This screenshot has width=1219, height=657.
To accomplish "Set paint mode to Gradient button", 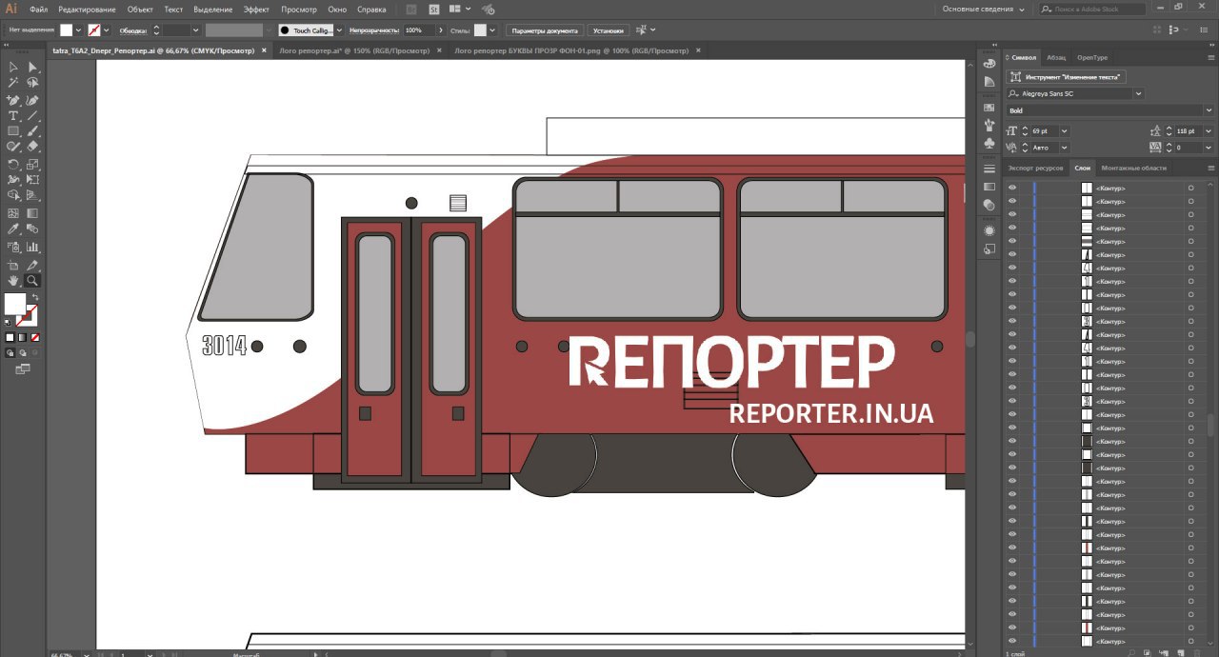I will coord(23,337).
